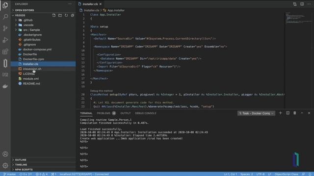This screenshot has height=176, width=314.
Task: Open the Accounts menu
Action: (x=5, y=154)
